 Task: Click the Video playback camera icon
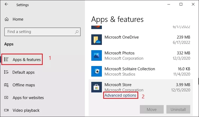(6, 110)
